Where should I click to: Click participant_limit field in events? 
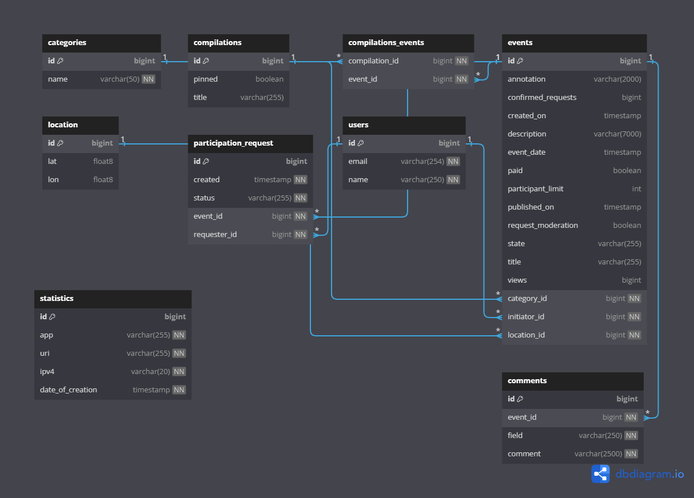(575, 188)
